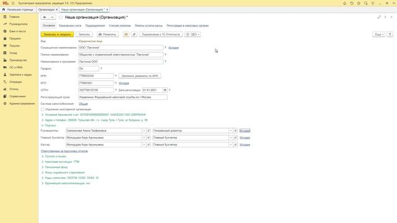The image size is (397, 223).
Task: Navigate forward with the right arrow
Action: coord(52,17)
